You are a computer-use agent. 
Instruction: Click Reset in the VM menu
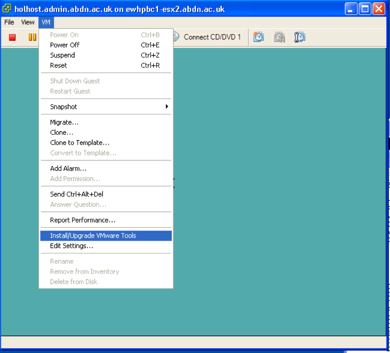(59, 65)
